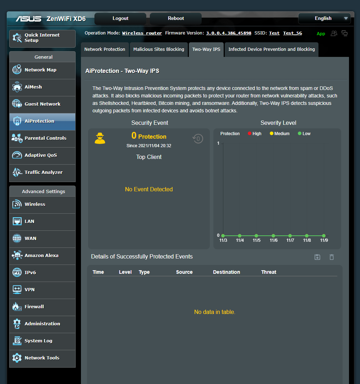
Task: Click the Destination column header
Action: click(227, 272)
